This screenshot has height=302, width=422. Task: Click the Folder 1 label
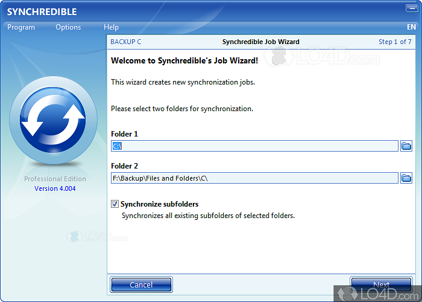pos(124,134)
